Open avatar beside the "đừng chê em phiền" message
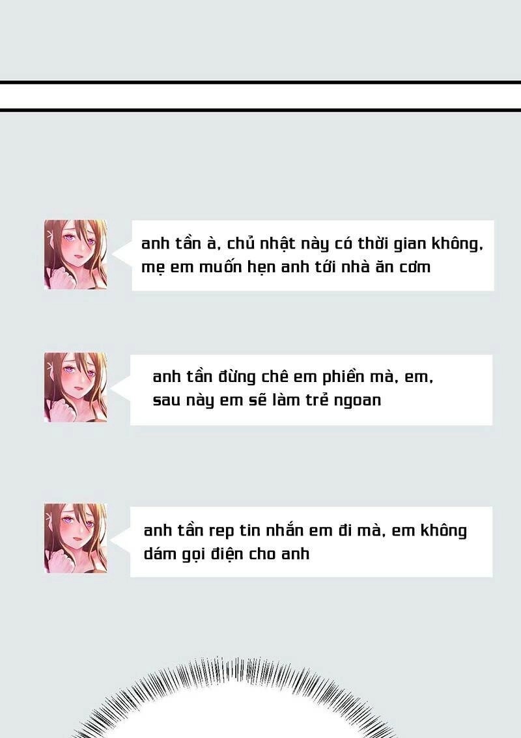 point(76,387)
